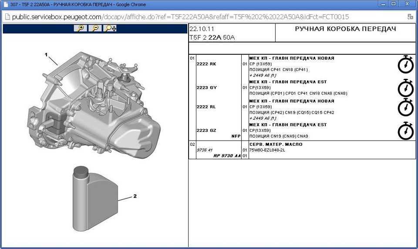Click the date 22.10.11
418x249 pixels.
tap(202, 29)
